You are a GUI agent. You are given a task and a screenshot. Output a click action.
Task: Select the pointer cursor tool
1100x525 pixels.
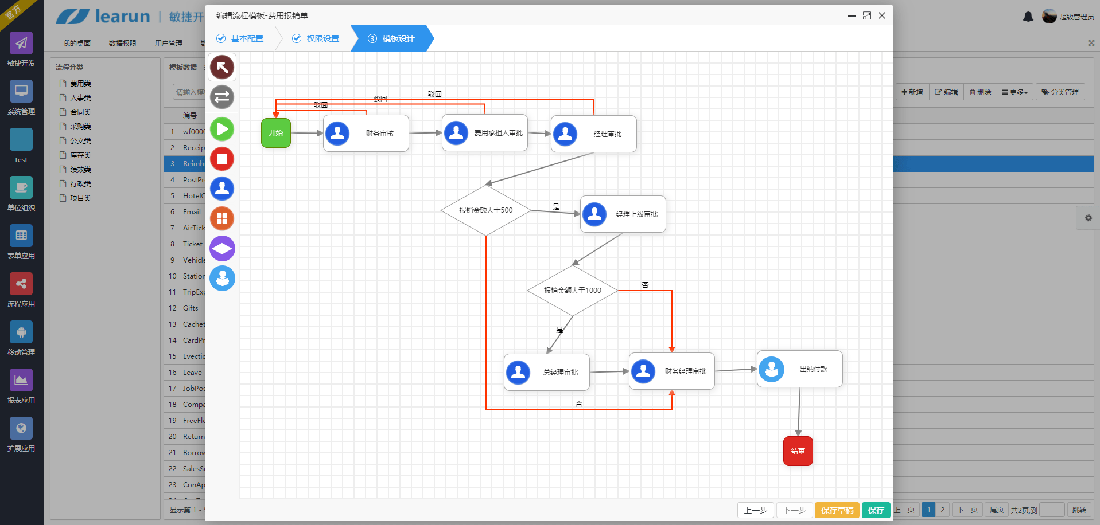coord(222,67)
